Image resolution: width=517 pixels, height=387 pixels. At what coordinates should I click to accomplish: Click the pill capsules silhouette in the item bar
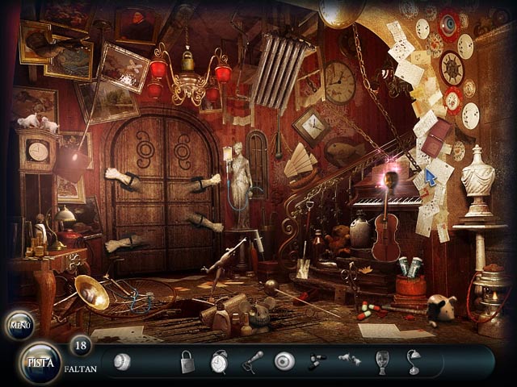click(317, 362)
